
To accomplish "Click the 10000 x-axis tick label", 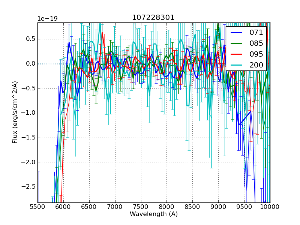I will coord(270,207).
